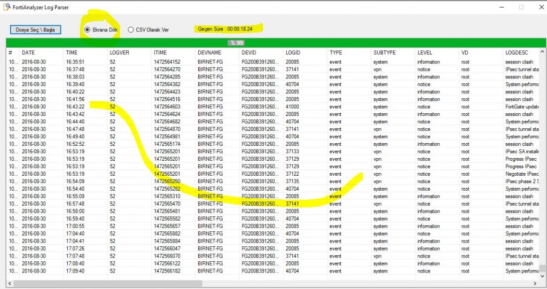This screenshot has height=289, width=547.
Task: Click the horizontal scrollbar thumb
Action: [107, 284]
